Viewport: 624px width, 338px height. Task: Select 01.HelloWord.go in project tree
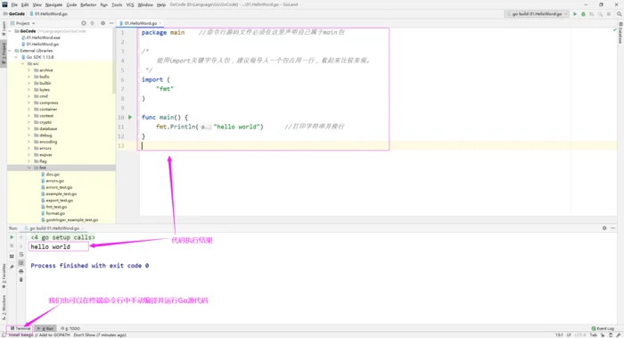click(x=40, y=45)
